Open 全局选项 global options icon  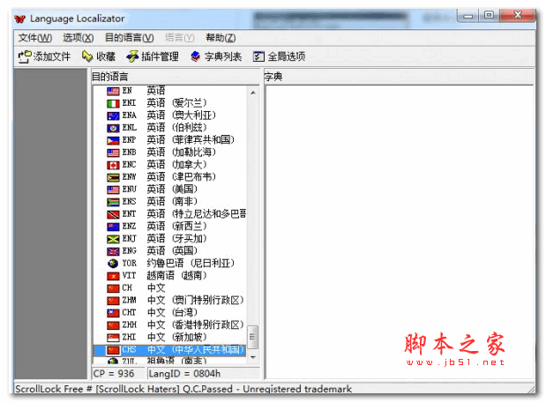point(258,56)
